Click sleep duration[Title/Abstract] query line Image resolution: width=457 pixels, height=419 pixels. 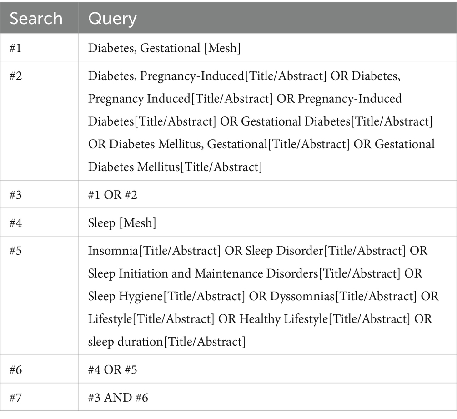[x=167, y=342]
